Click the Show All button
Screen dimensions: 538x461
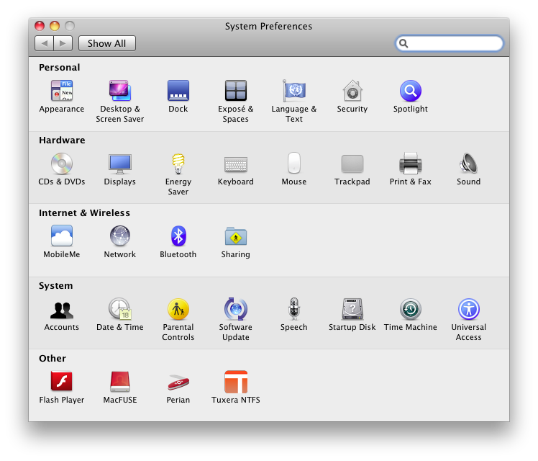pyautogui.click(x=107, y=43)
